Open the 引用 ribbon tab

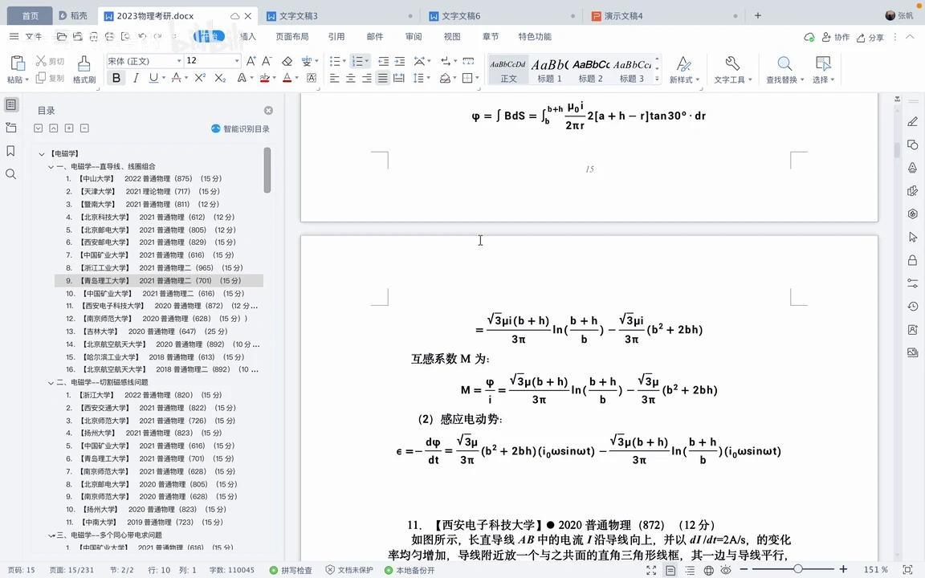(x=336, y=37)
